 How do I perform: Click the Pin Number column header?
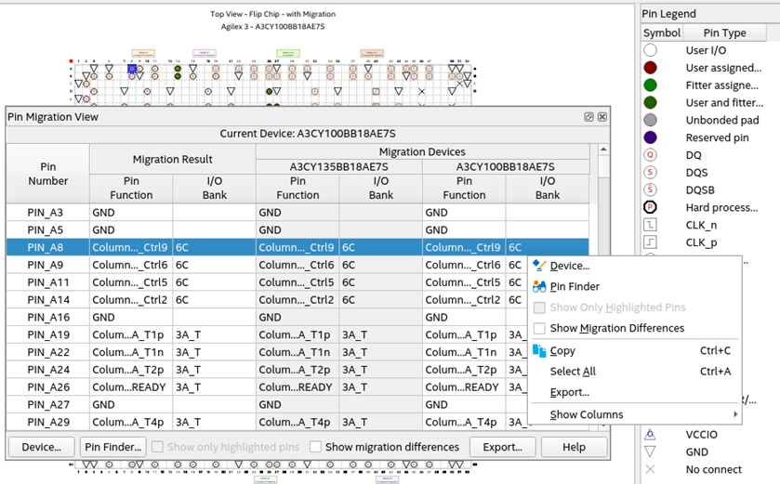pyautogui.click(x=47, y=174)
